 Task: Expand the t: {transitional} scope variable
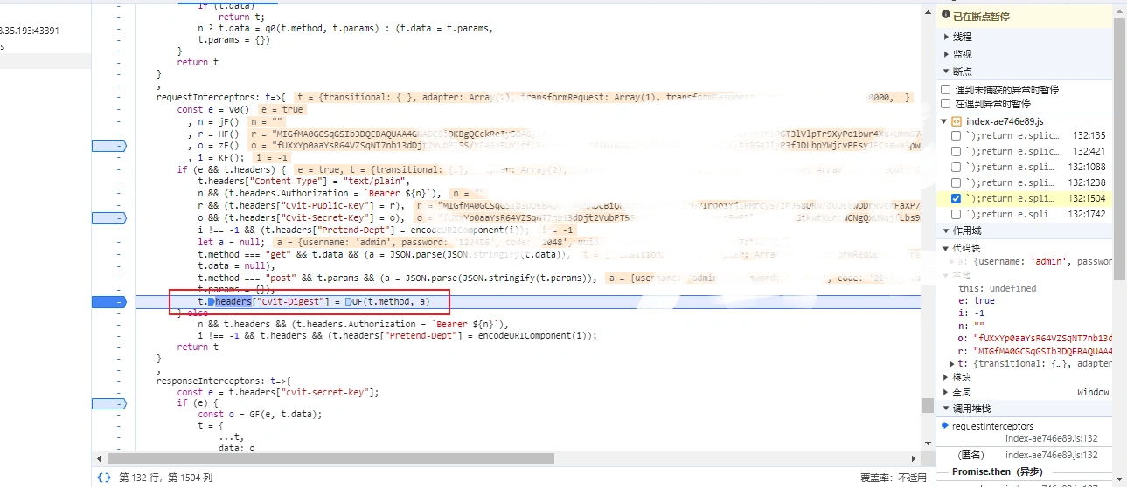[x=952, y=363]
